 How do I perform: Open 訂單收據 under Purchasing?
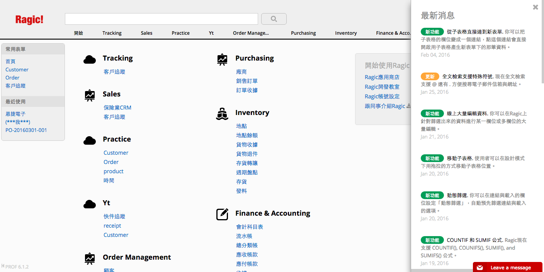[x=247, y=90]
